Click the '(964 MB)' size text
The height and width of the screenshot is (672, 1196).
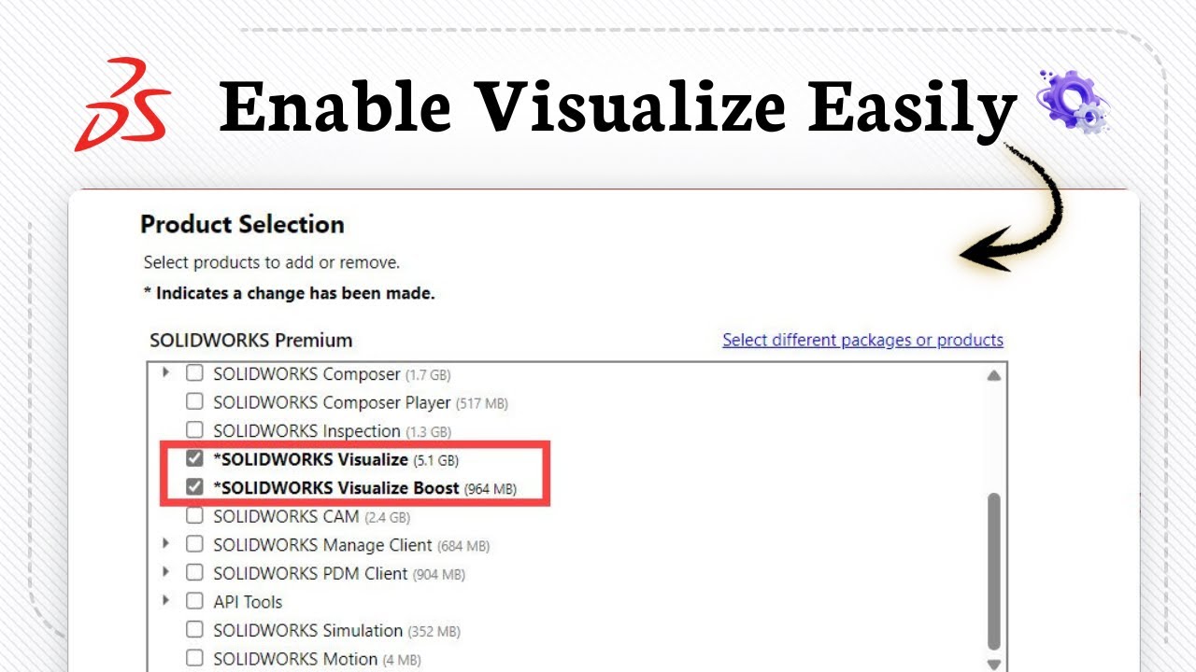pyautogui.click(x=491, y=489)
